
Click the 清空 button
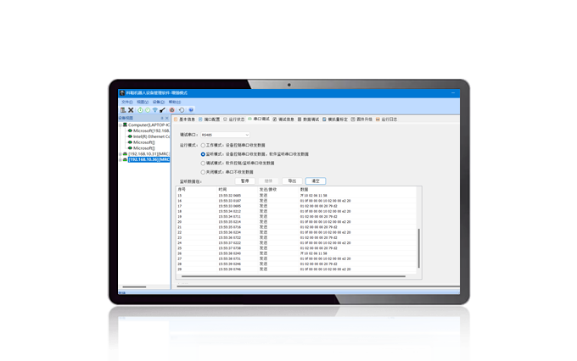coord(316,181)
